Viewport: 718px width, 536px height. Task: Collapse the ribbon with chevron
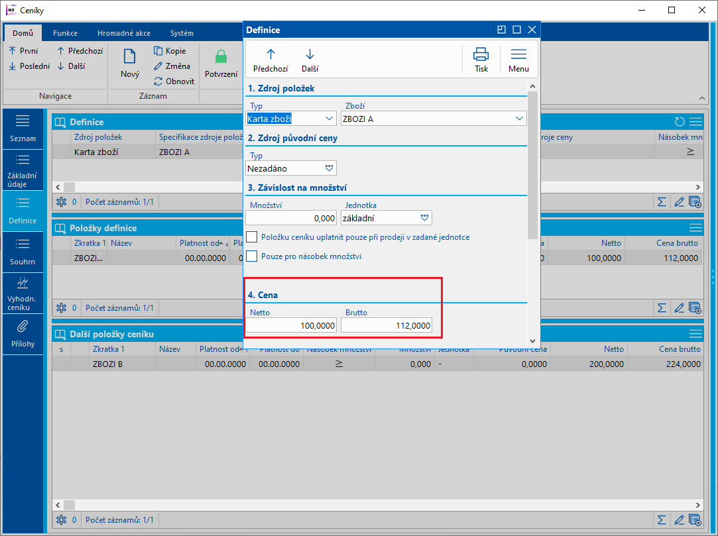click(x=702, y=98)
